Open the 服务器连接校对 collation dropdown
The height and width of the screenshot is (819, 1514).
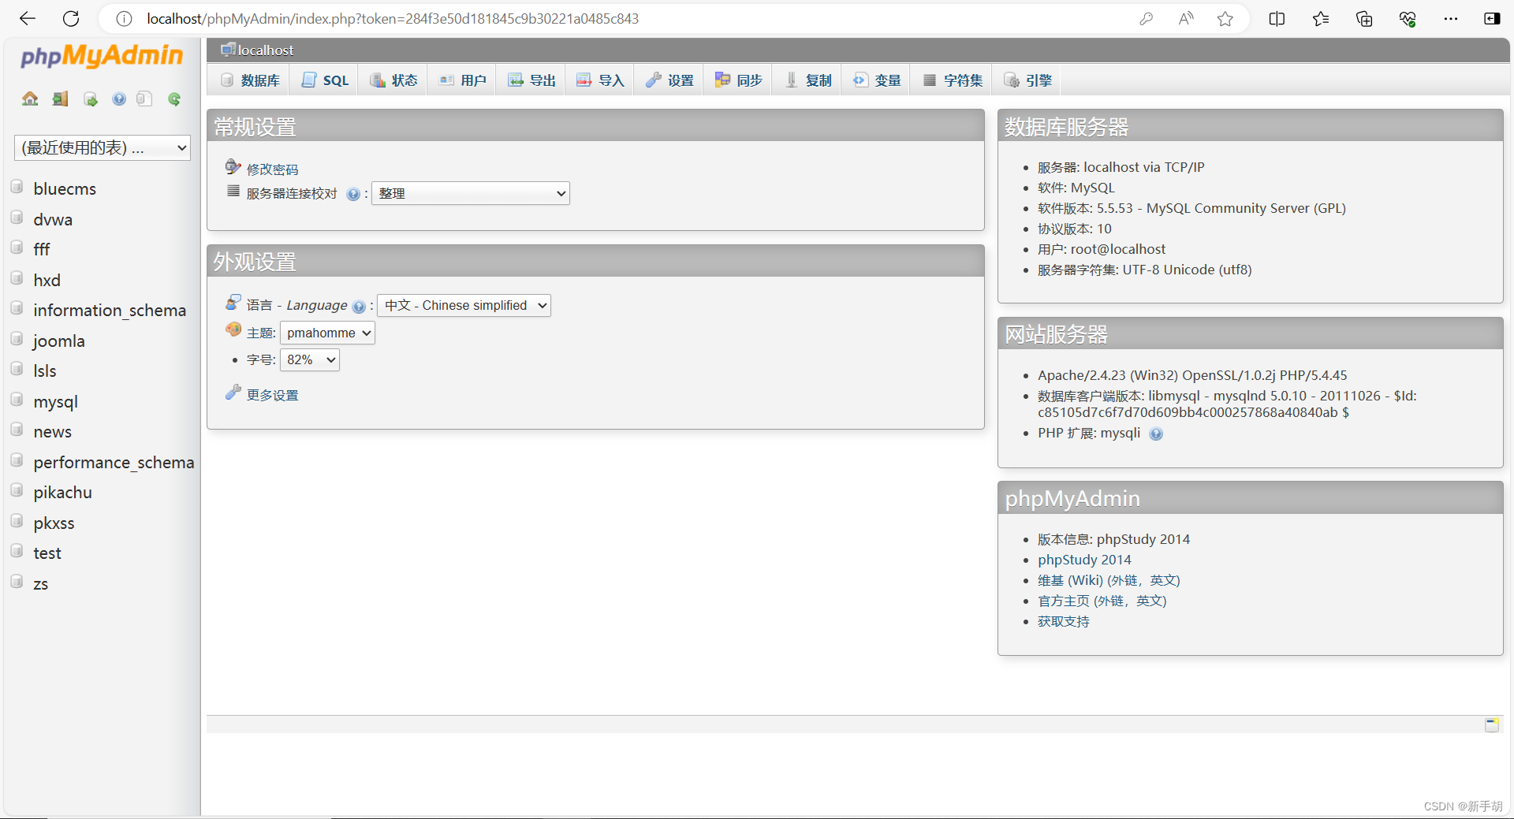pos(471,193)
